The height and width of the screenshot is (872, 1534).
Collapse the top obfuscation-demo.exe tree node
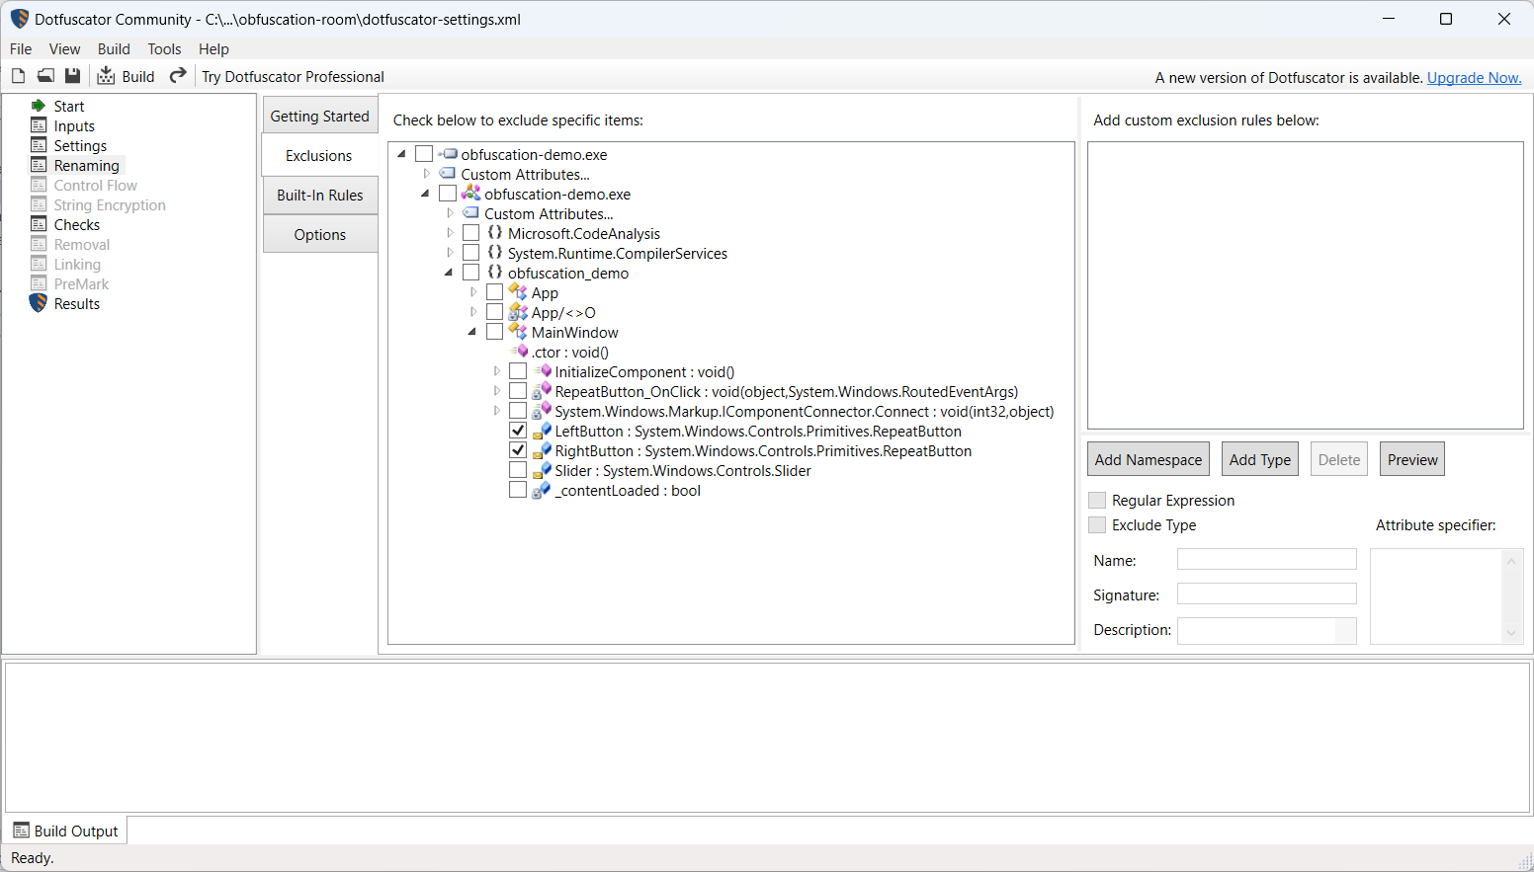[401, 154]
